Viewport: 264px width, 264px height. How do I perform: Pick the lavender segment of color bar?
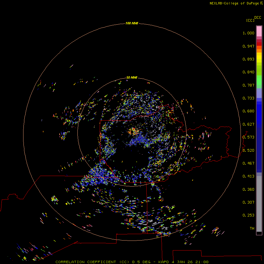pos(259,93)
